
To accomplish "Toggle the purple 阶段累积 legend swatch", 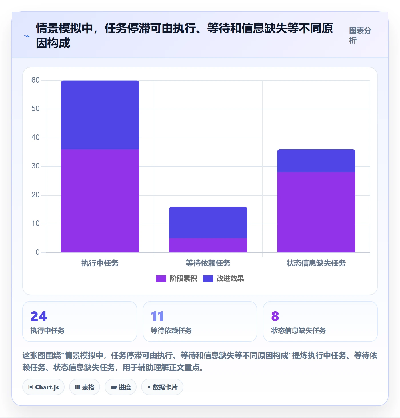I will (161, 278).
